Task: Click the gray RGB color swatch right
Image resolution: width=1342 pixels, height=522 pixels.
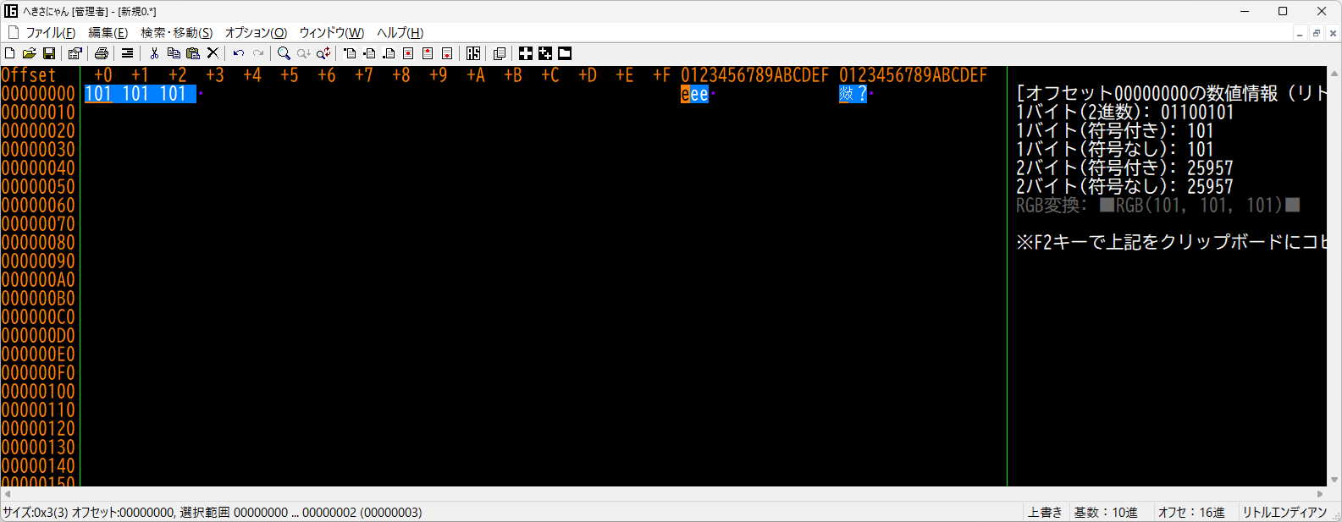Action: (x=1292, y=205)
